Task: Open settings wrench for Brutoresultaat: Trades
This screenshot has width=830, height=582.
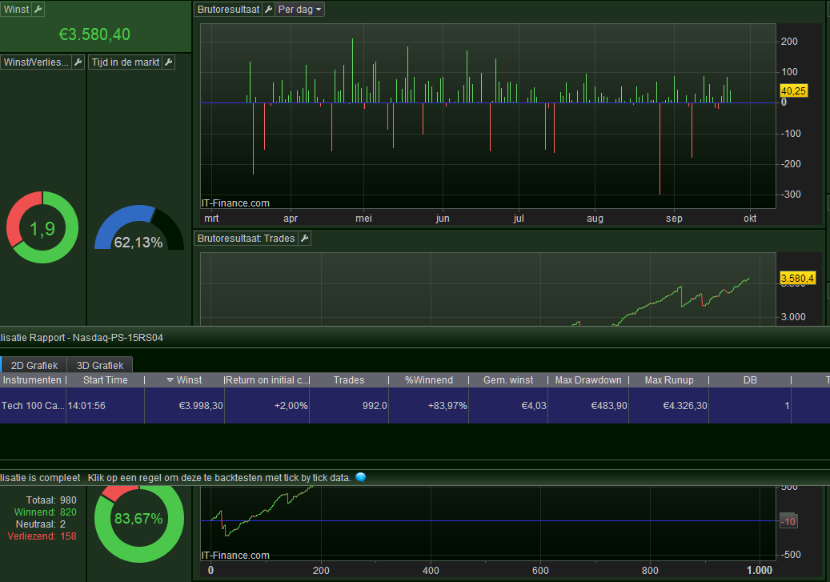Action: [304, 239]
